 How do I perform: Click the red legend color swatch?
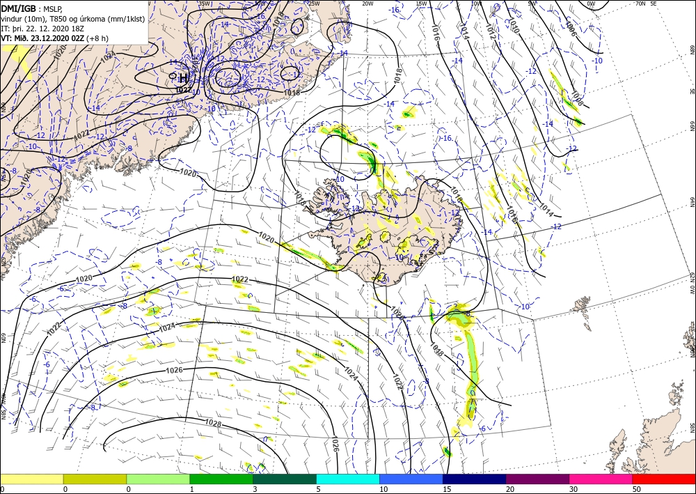click(664, 479)
